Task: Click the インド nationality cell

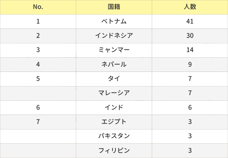Action: click(114, 108)
